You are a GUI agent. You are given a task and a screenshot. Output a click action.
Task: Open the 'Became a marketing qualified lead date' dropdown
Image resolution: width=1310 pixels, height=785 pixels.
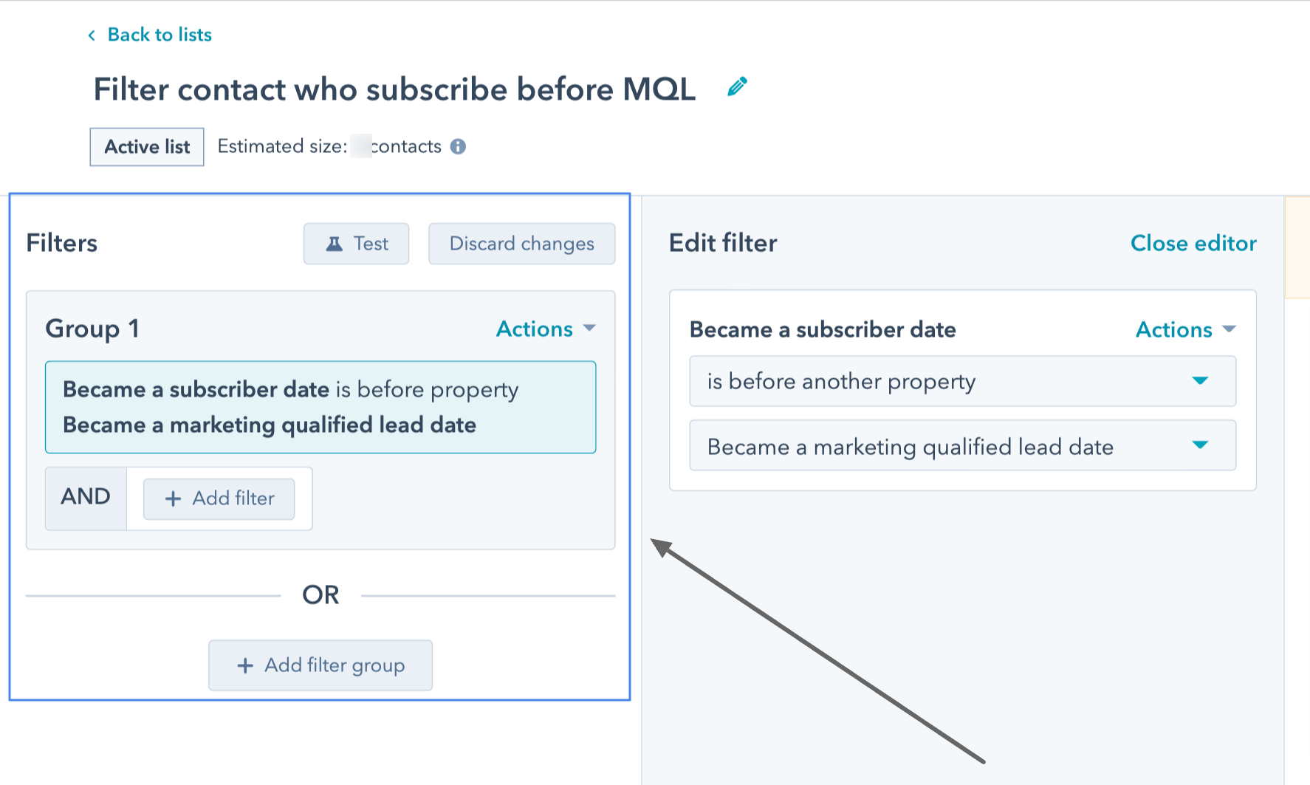point(962,446)
